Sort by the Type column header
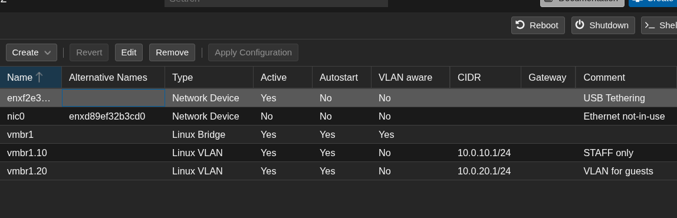 tap(209, 77)
